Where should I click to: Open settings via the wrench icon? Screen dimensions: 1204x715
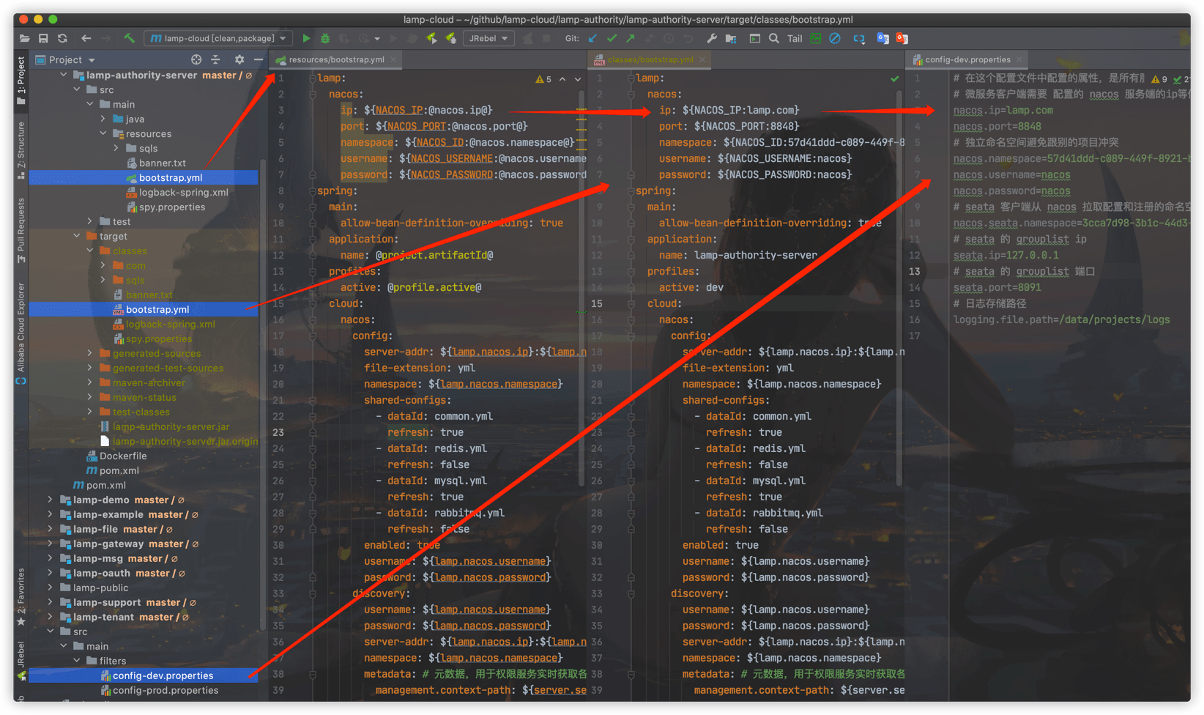click(x=711, y=38)
